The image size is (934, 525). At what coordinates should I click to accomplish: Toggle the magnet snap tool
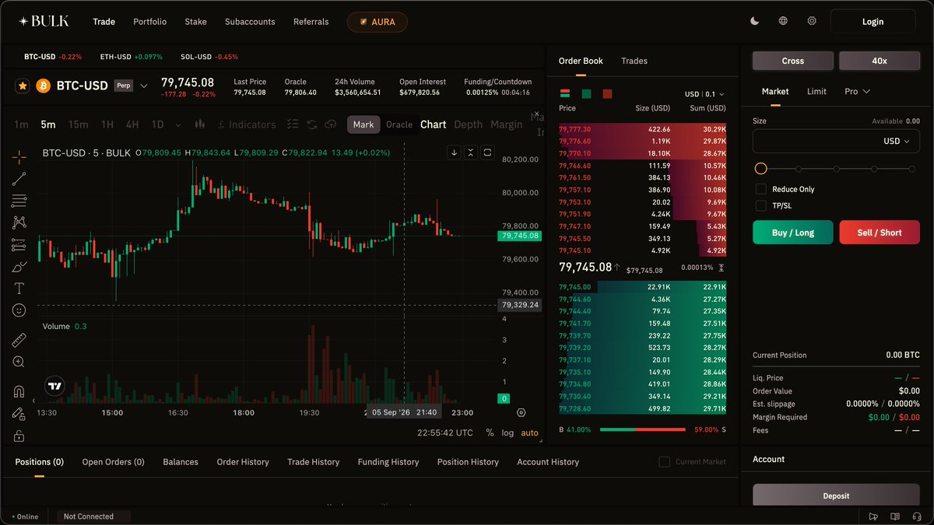[19, 391]
